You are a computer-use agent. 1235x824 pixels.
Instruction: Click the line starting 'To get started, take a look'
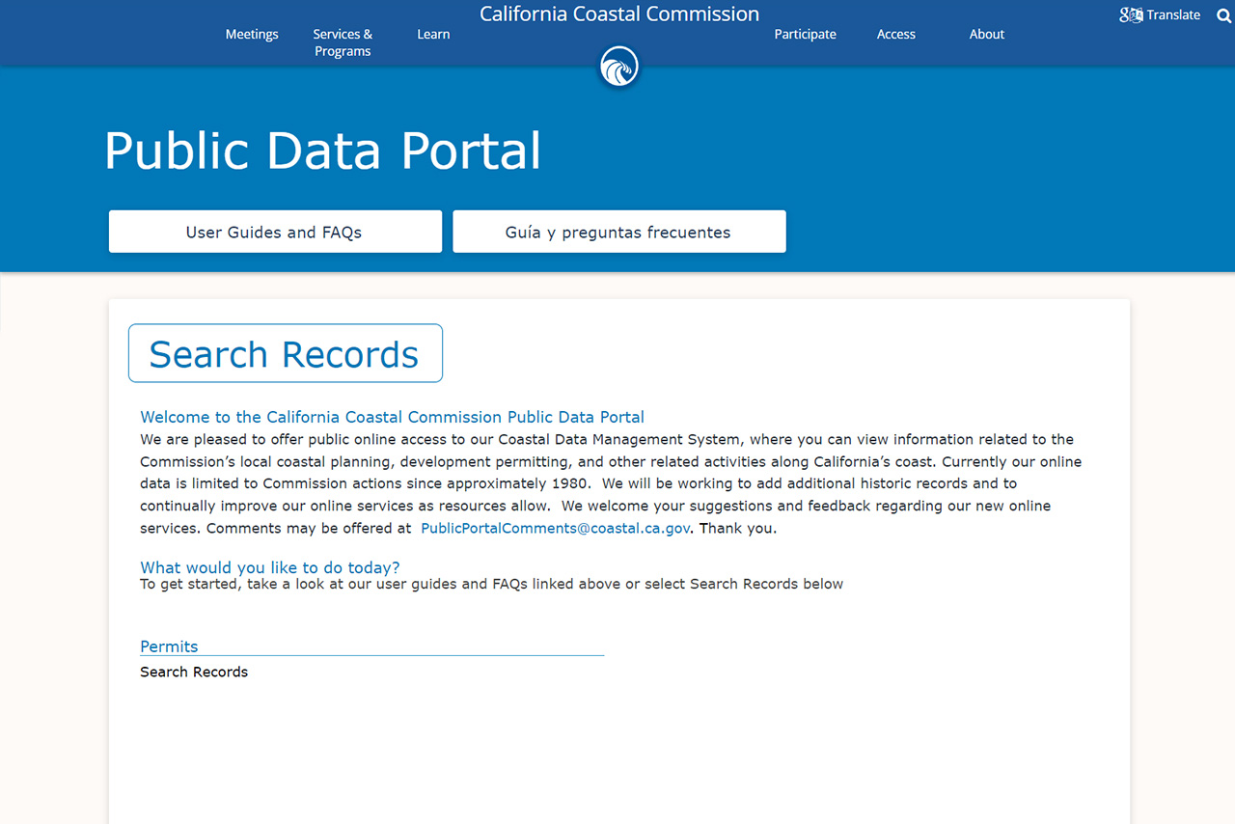click(x=492, y=584)
